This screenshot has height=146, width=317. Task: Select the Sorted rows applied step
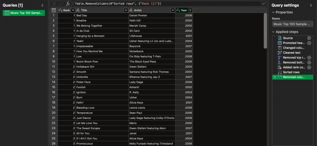pos(291,72)
